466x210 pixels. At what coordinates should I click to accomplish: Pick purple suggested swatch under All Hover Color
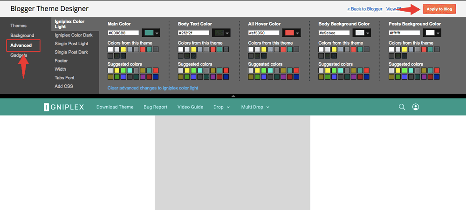[x=283, y=77]
